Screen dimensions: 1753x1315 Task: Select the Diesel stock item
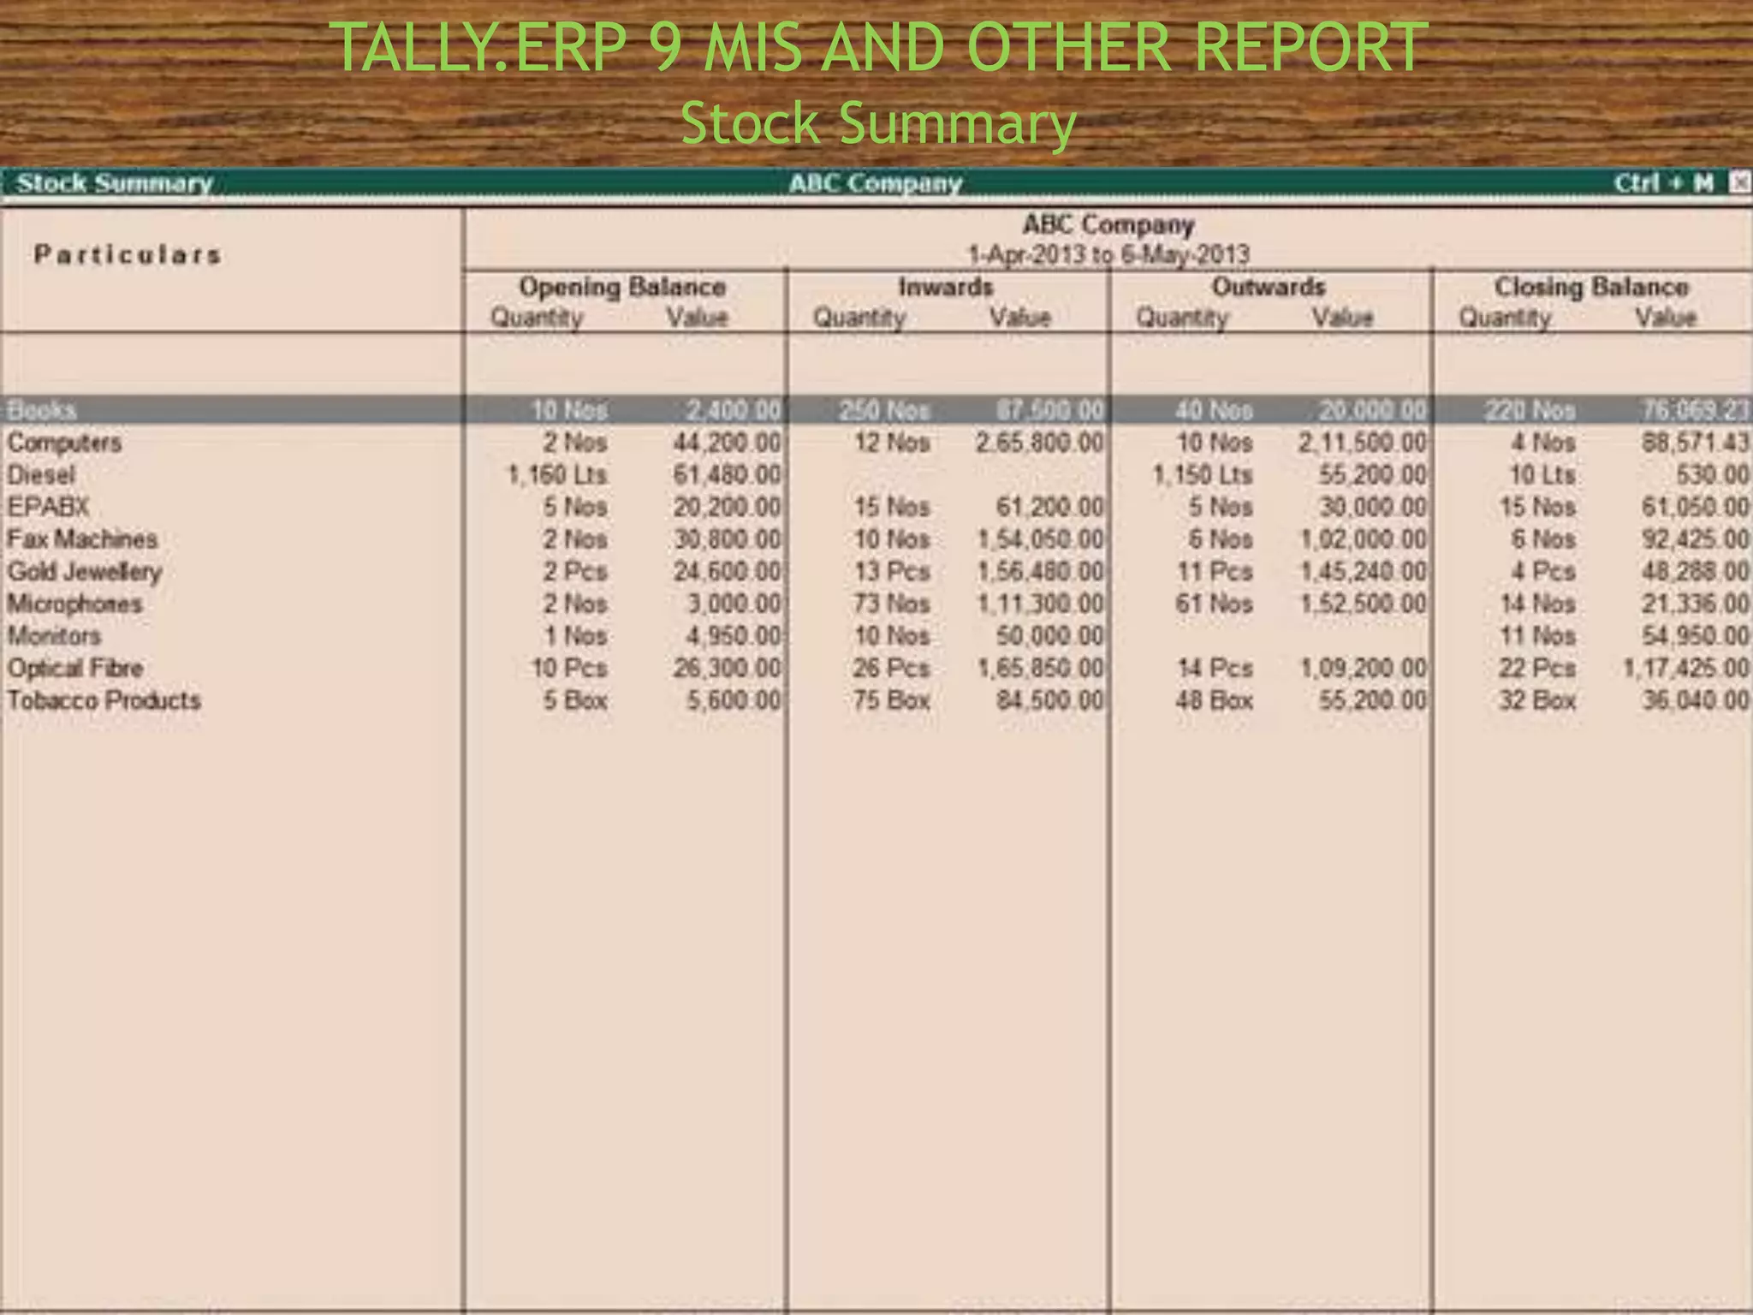pos(41,474)
